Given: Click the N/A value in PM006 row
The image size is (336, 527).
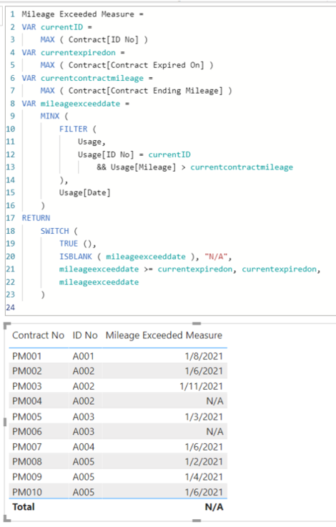Looking at the screenshot, I should [x=214, y=432].
